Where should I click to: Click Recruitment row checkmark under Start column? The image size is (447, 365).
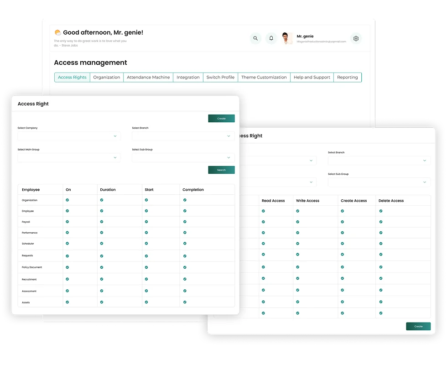pos(147,279)
